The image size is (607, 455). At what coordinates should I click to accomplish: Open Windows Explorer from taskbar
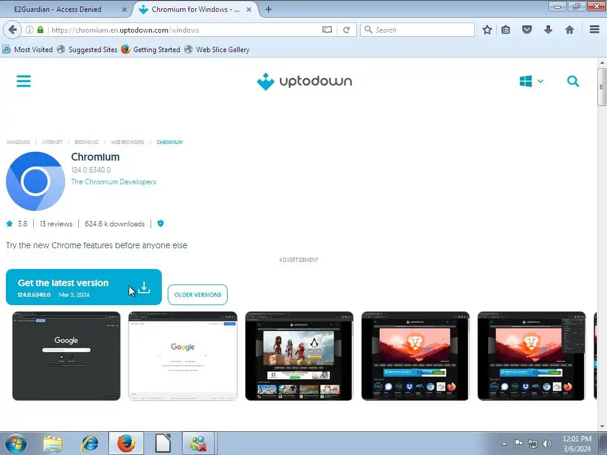(x=53, y=443)
